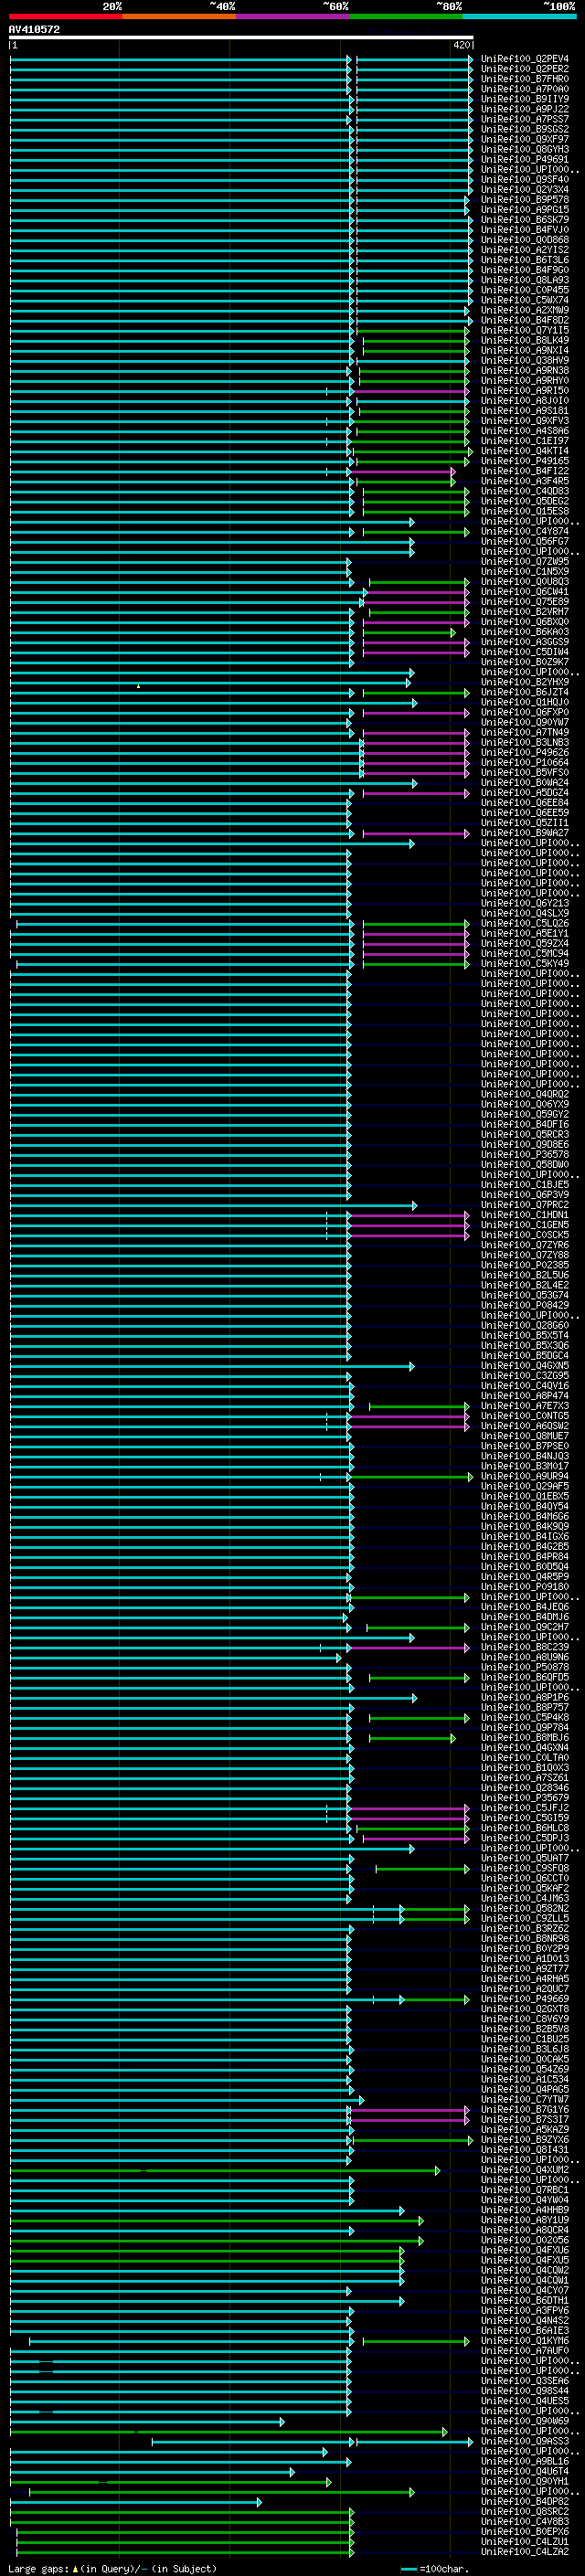Image resolution: width=585 pixels, height=2576 pixels.
Task: Select label UniRef100_C4LZA2
Action: click(525, 2551)
